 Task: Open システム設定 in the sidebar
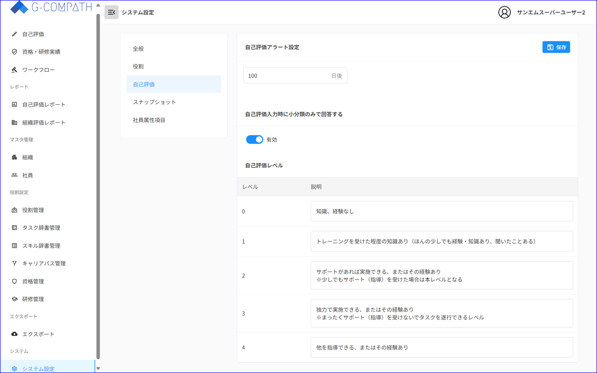pos(48,366)
